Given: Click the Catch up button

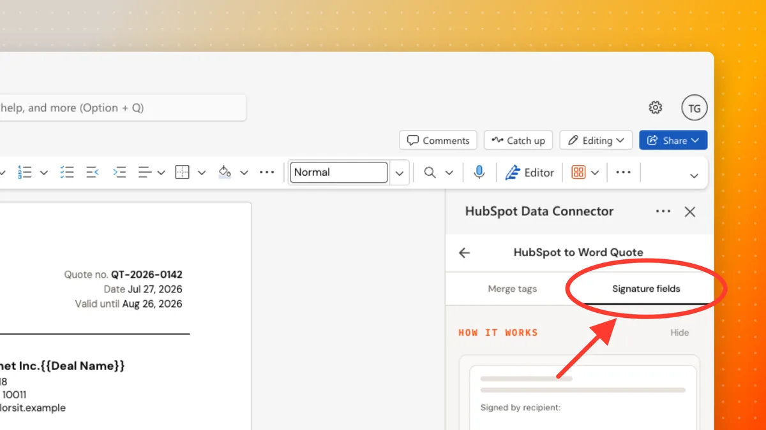Looking at the screenshot, I should (518, 140).
